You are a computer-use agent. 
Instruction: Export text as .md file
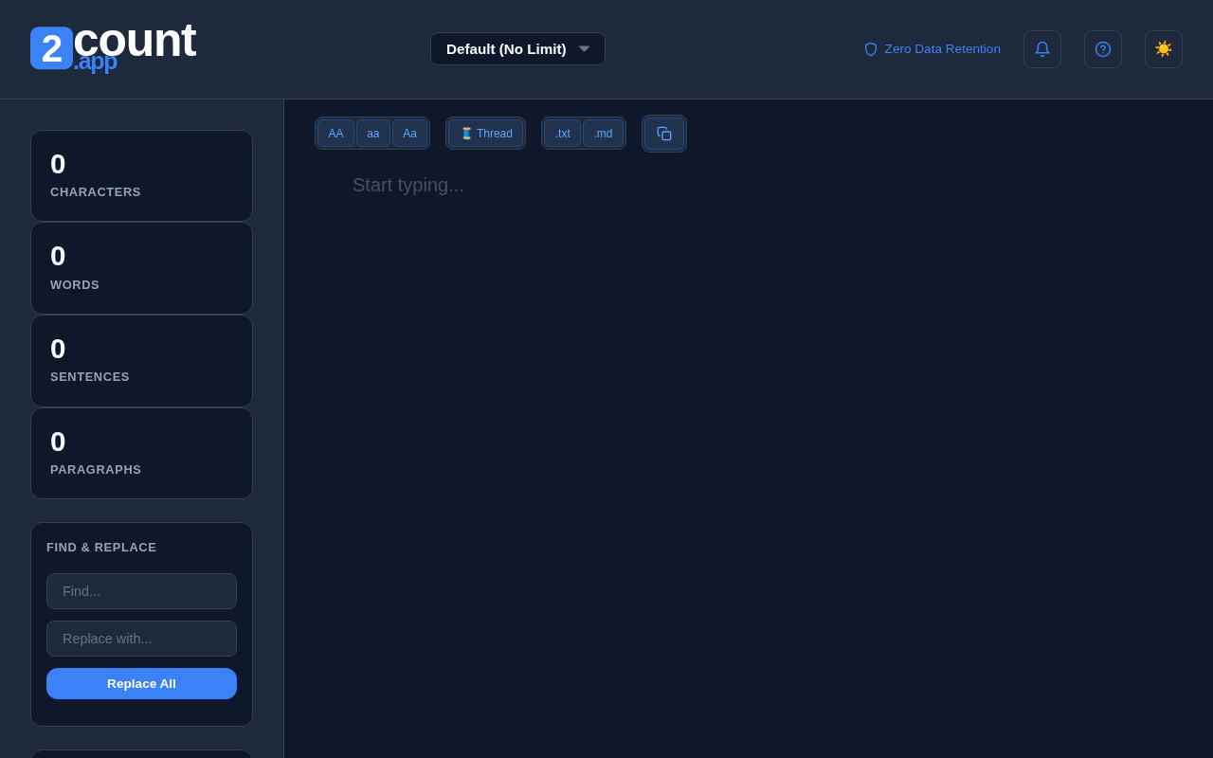tap(603, 134)
